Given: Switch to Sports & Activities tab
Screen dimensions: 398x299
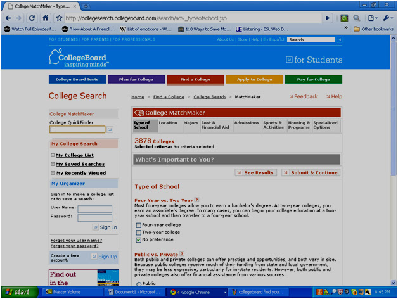Looking at the screenshot, I should point(274,125).
